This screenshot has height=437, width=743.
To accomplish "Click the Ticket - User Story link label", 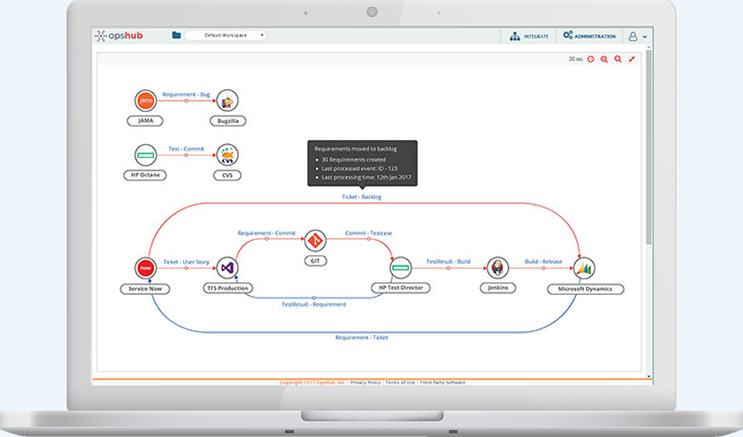I will tap(186, 262).
